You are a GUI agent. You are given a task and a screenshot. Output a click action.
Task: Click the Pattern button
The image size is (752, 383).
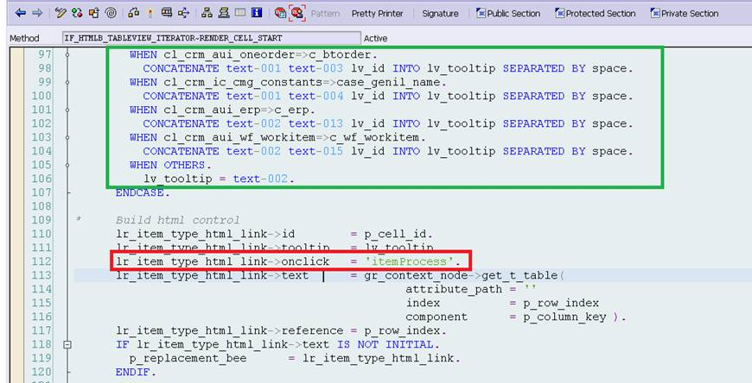325,14
